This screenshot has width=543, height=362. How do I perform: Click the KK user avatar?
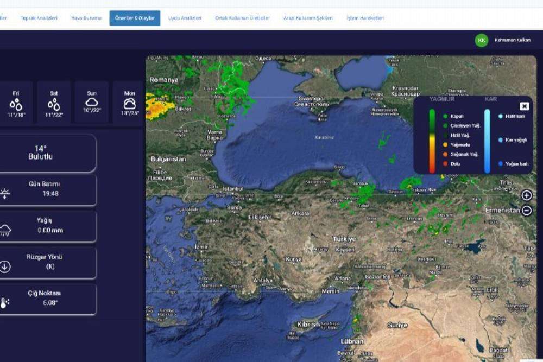pyautogui.click(x=481, y=40)
